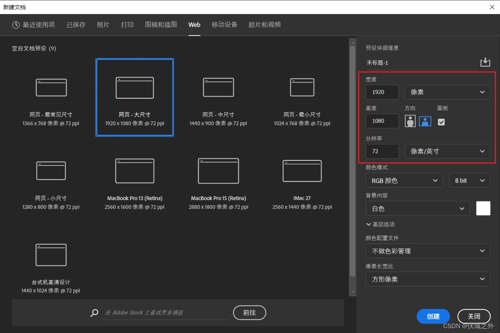Click the document name field 未标题-1
500x333 pixels.
click(x=377, y=63)
